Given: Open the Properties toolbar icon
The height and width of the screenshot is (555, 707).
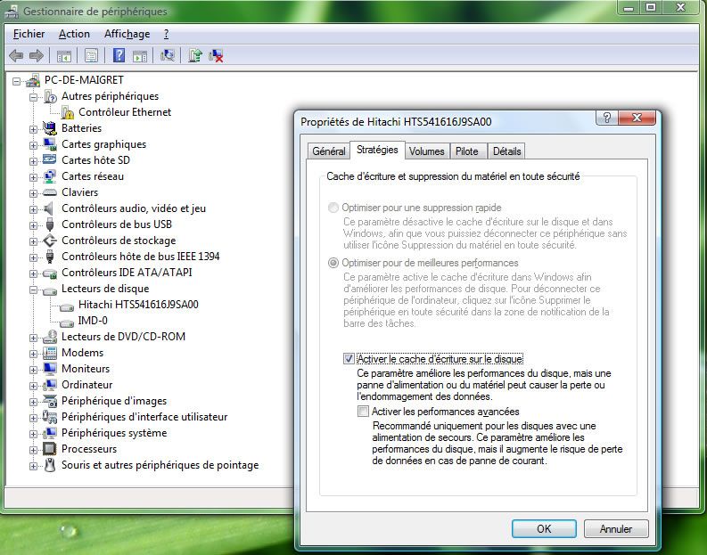Looking at the screenshot, I should (x=91, y=56).
